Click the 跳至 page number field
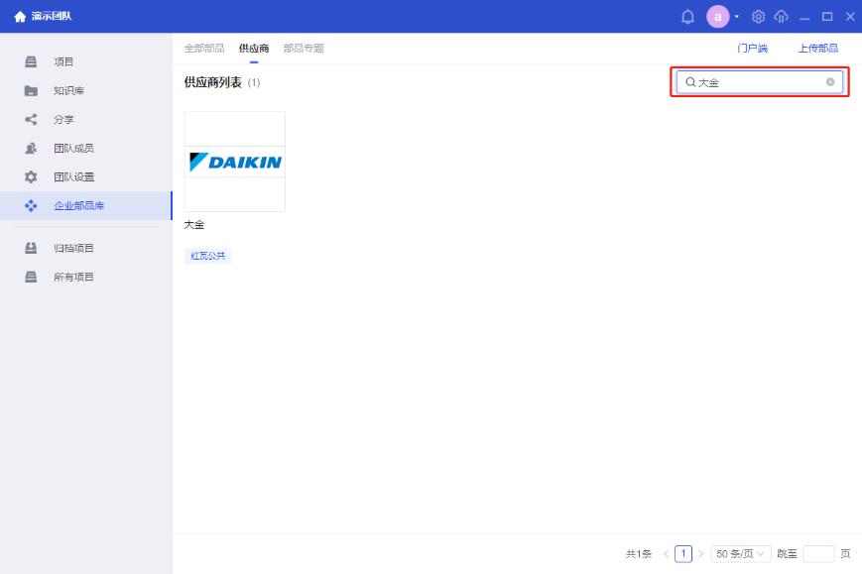Screen dimensions: 862x574 818,553
